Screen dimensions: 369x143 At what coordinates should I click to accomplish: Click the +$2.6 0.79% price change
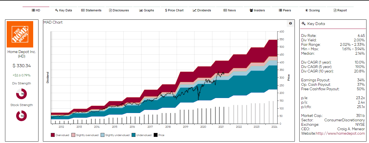coord(22,75)
